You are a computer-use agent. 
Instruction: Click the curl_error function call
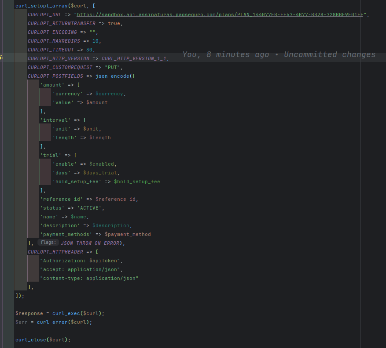coord(52,322)
